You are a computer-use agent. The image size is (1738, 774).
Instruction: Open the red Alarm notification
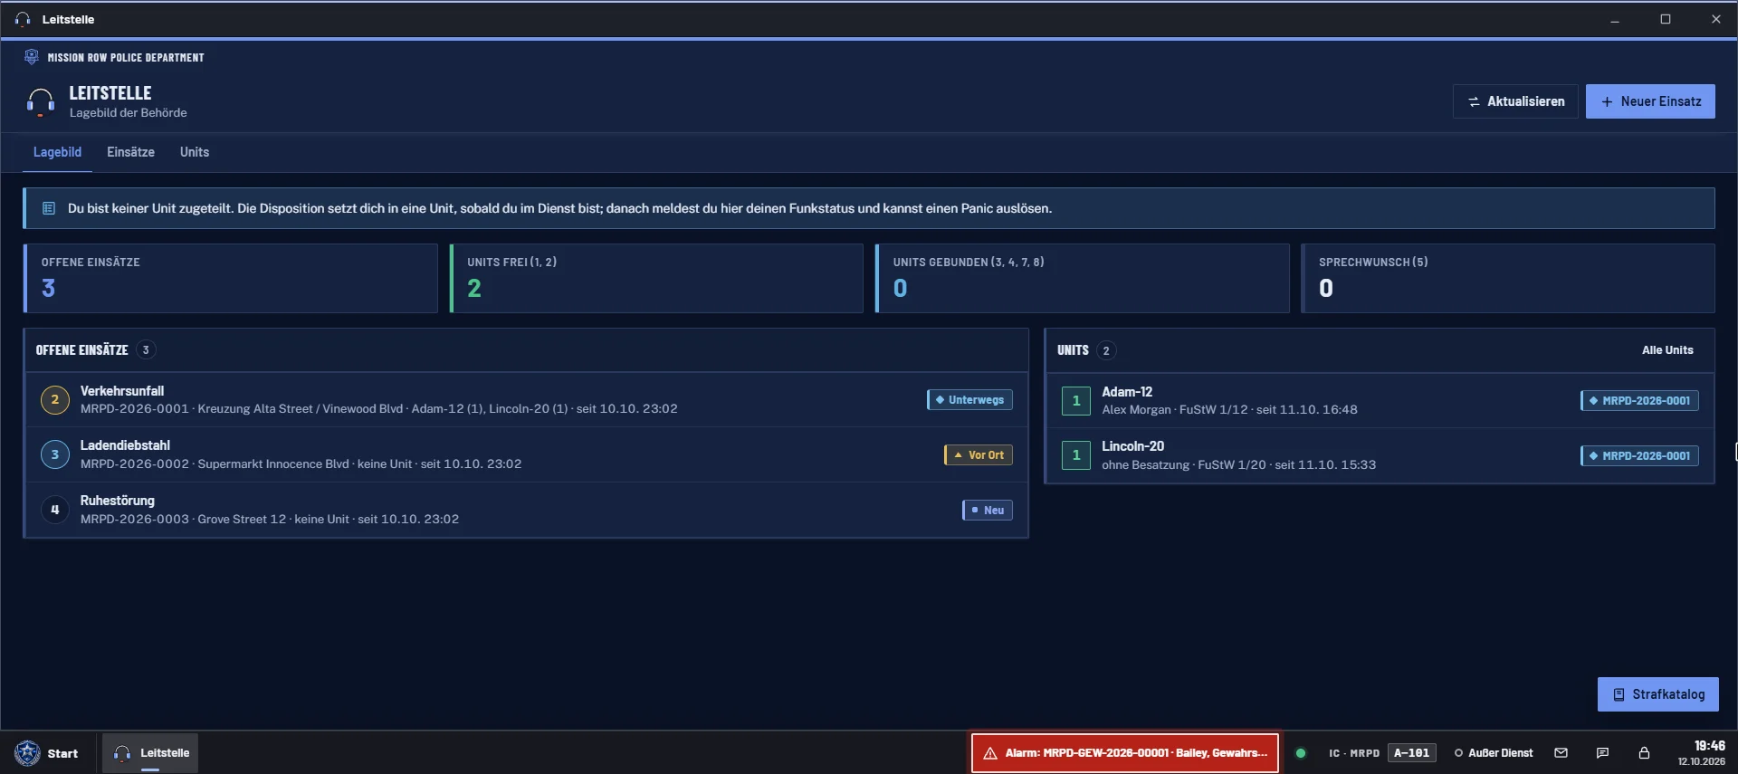pyautogui.click(x=1125, y=753)
